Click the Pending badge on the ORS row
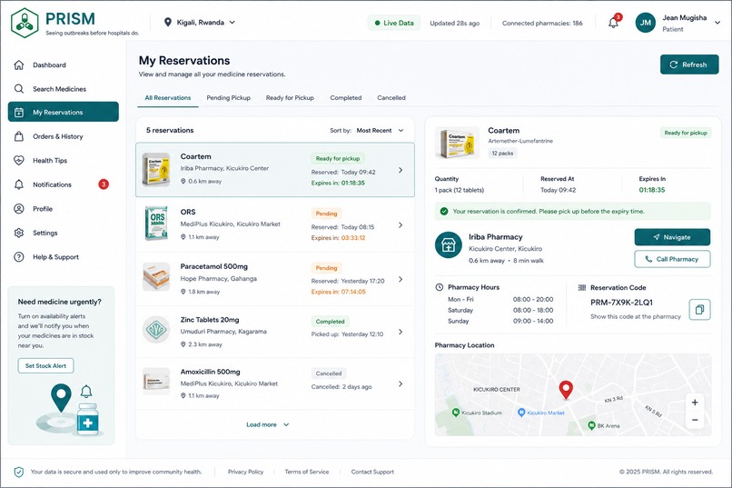Screen dimensions: 732x488 point(326,214)
